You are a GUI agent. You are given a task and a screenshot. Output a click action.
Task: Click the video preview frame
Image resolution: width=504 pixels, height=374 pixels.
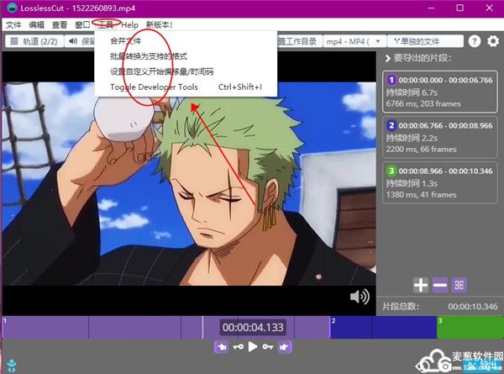[189, 183]
